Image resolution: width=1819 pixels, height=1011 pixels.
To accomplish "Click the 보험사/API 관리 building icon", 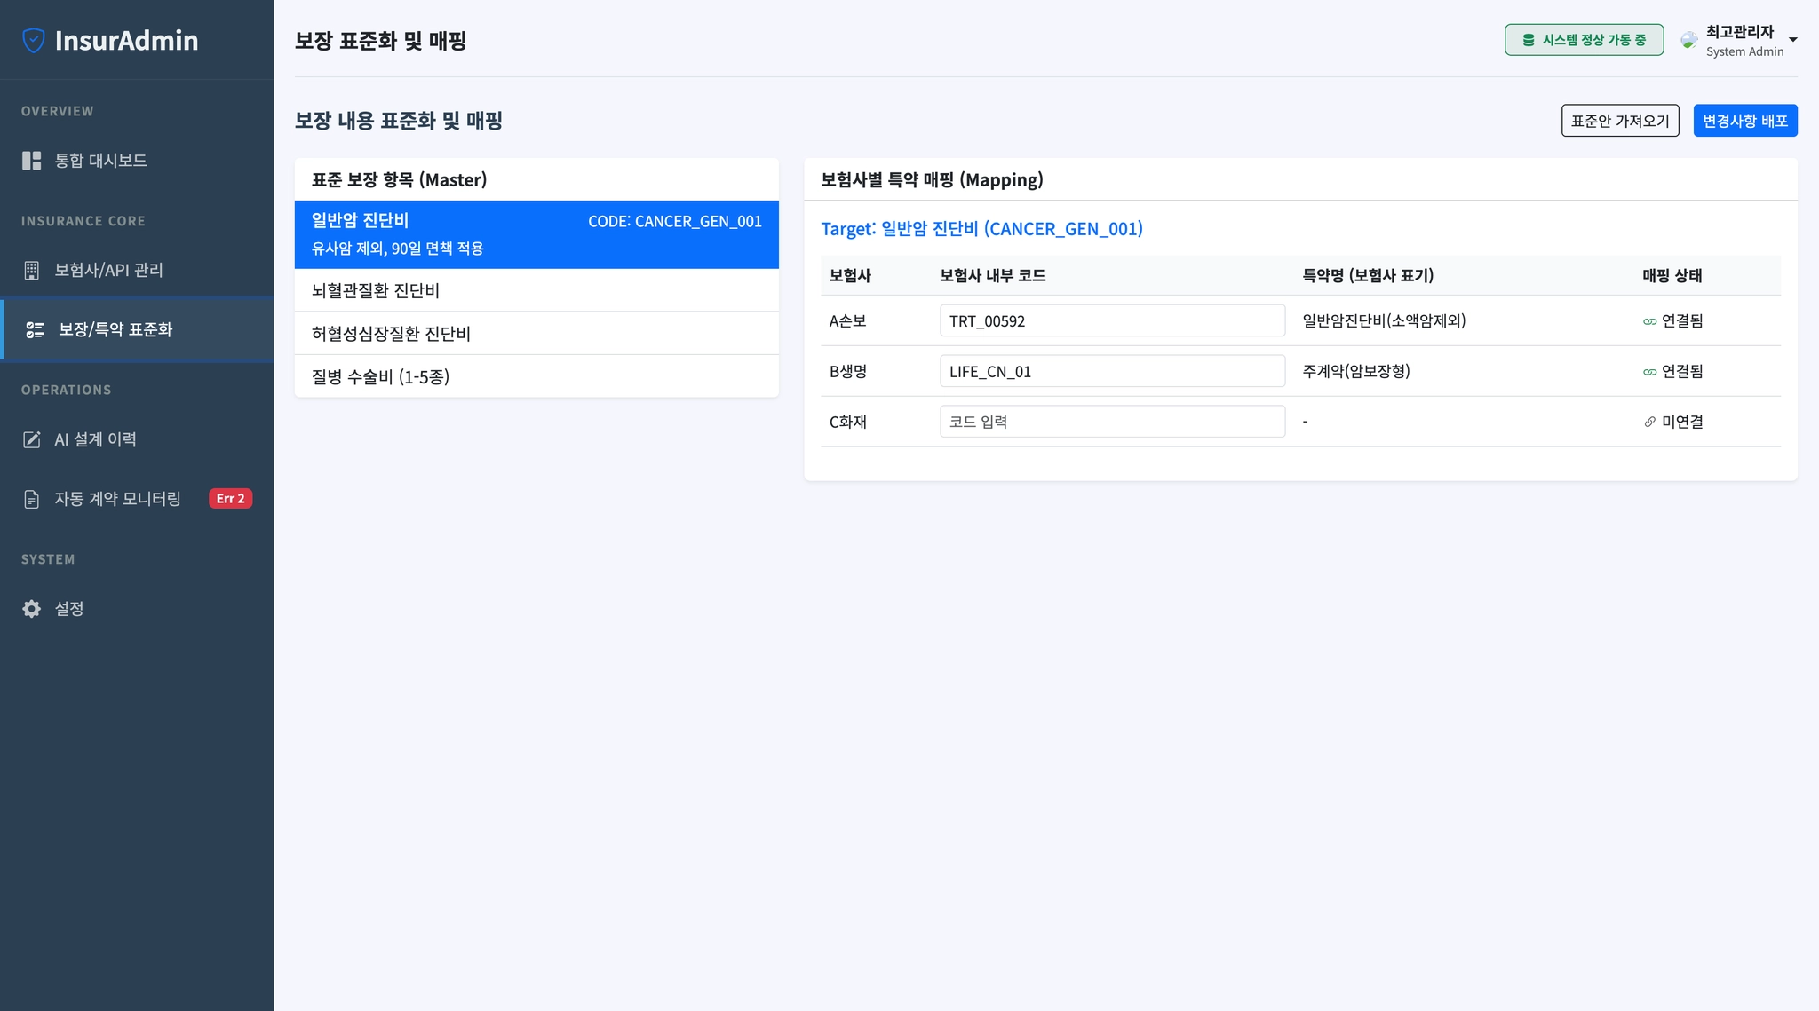I will pos(32,270).
